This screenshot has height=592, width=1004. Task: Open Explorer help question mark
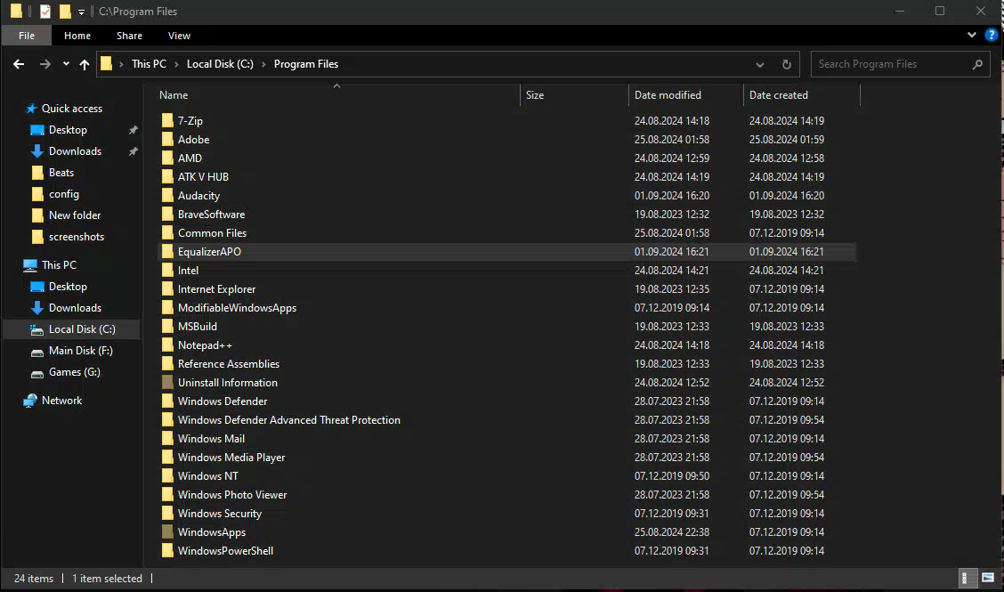pos(992,36)
